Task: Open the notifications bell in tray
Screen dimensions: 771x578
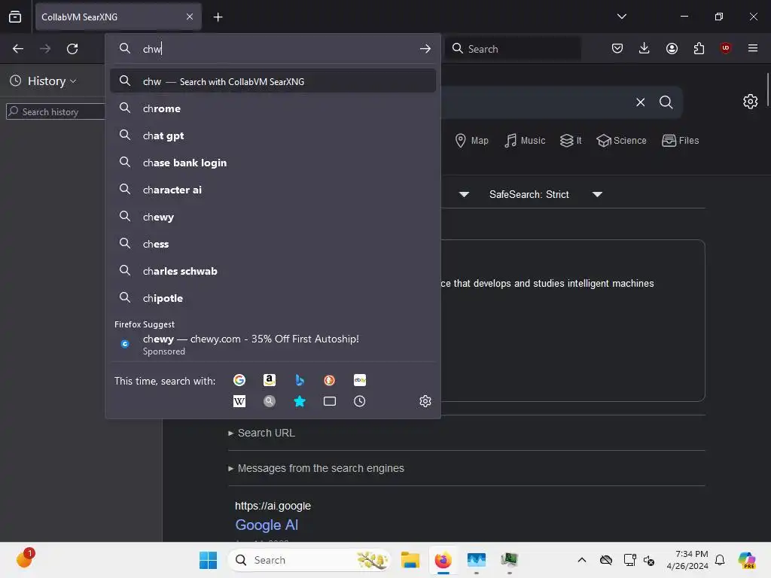Action: pyautogui.click(x=720, y=560)
